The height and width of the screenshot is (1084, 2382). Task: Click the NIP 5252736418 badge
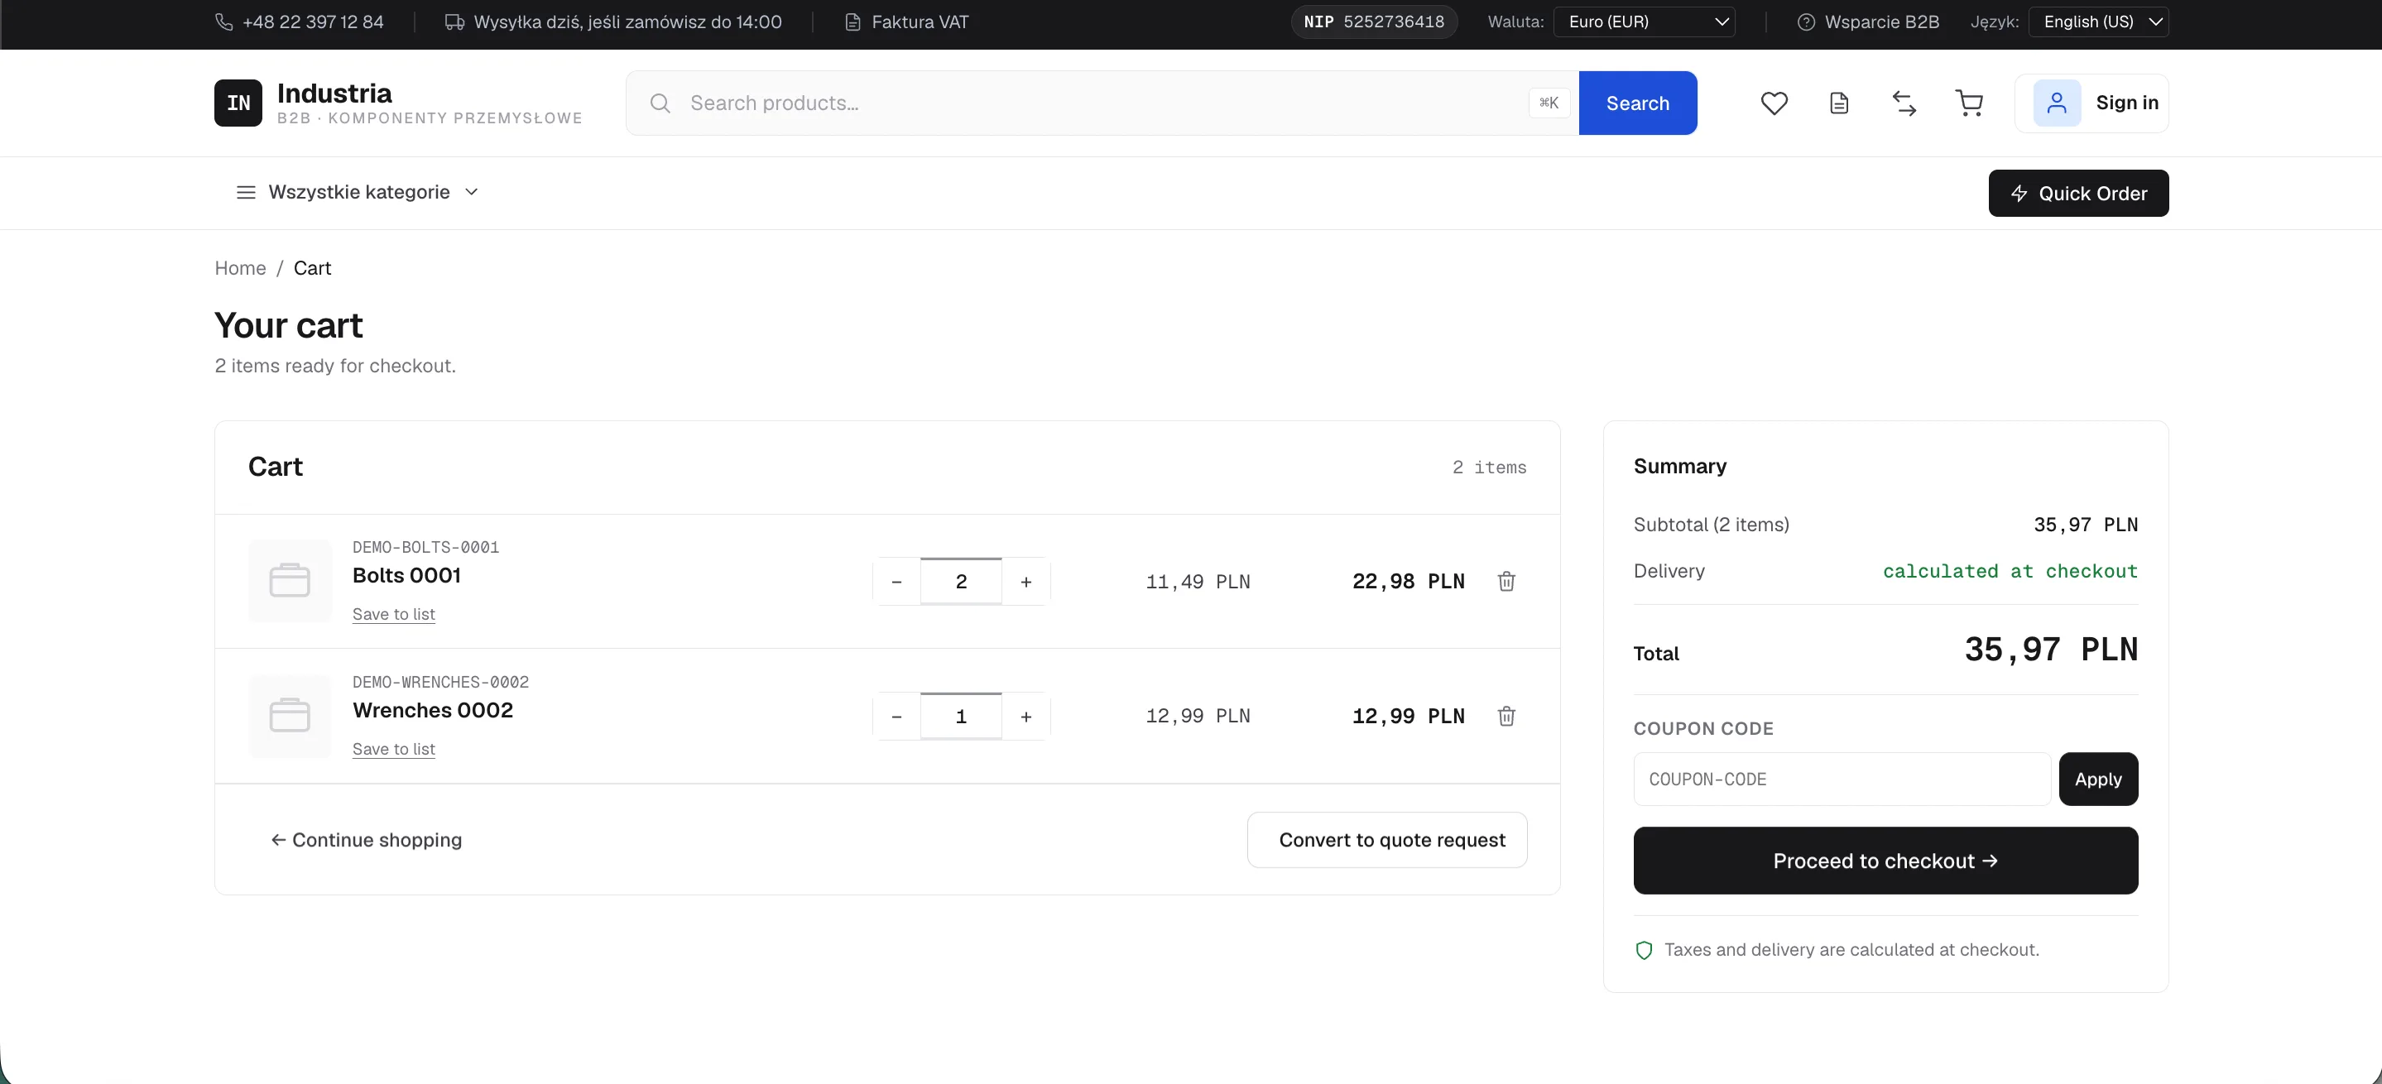tap(1373, 22)
